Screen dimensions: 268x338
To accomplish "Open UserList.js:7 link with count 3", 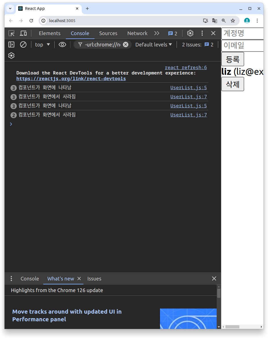I will (189, 97).
